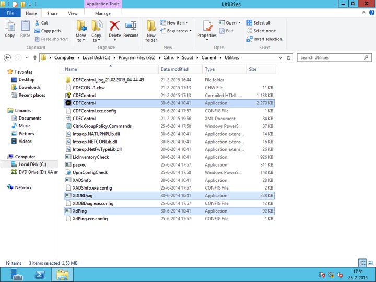This screenshot has width=376, height=282.
Task: Go back using the back arrow
Action: click(7, 57)
